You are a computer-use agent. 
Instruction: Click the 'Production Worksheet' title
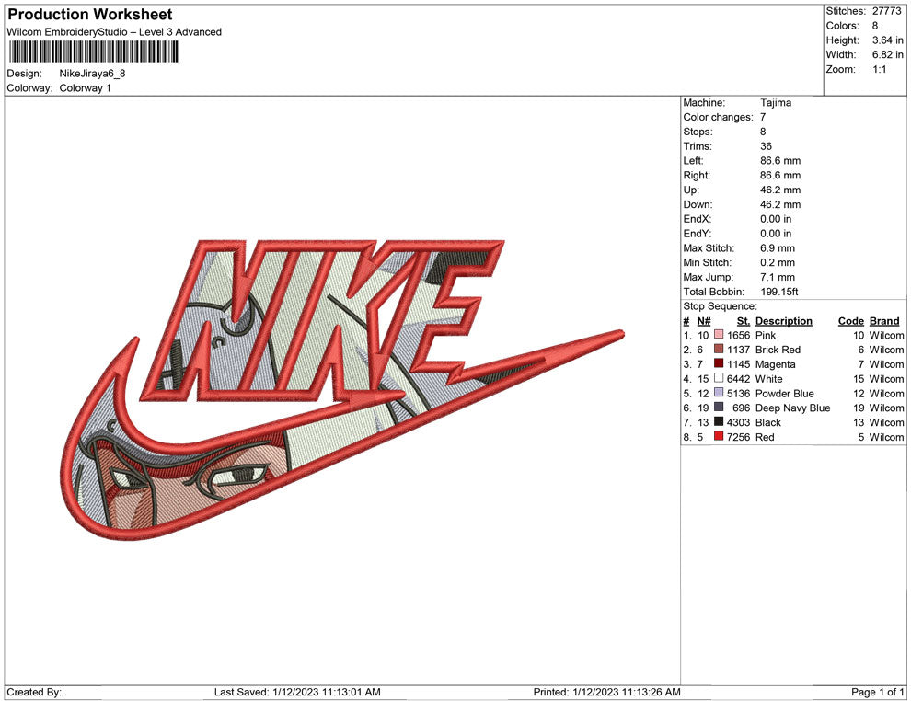(90, 15)
